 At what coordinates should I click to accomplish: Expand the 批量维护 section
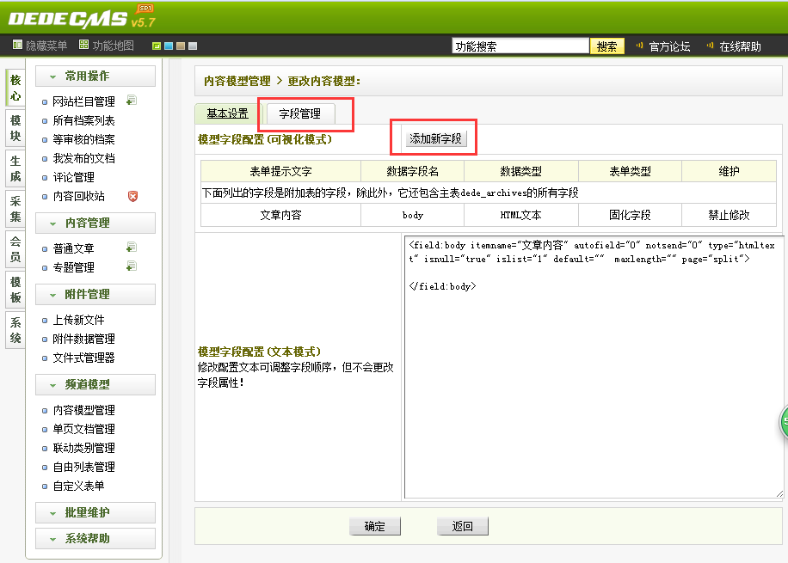point(95,512)
